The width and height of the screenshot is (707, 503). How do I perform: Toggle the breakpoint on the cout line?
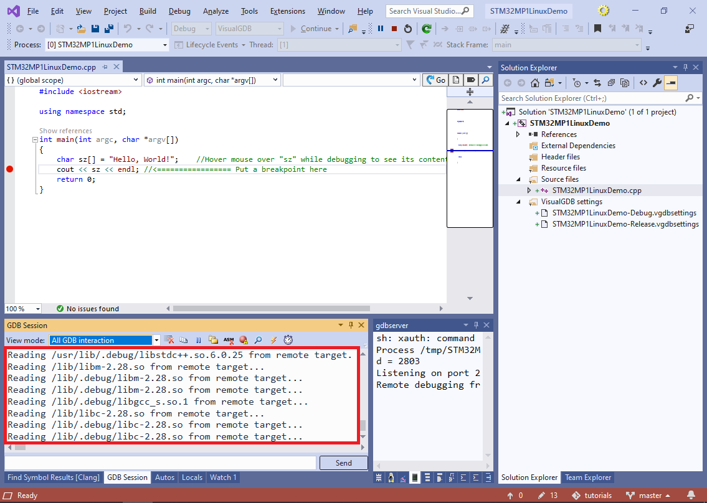(9, 169)
